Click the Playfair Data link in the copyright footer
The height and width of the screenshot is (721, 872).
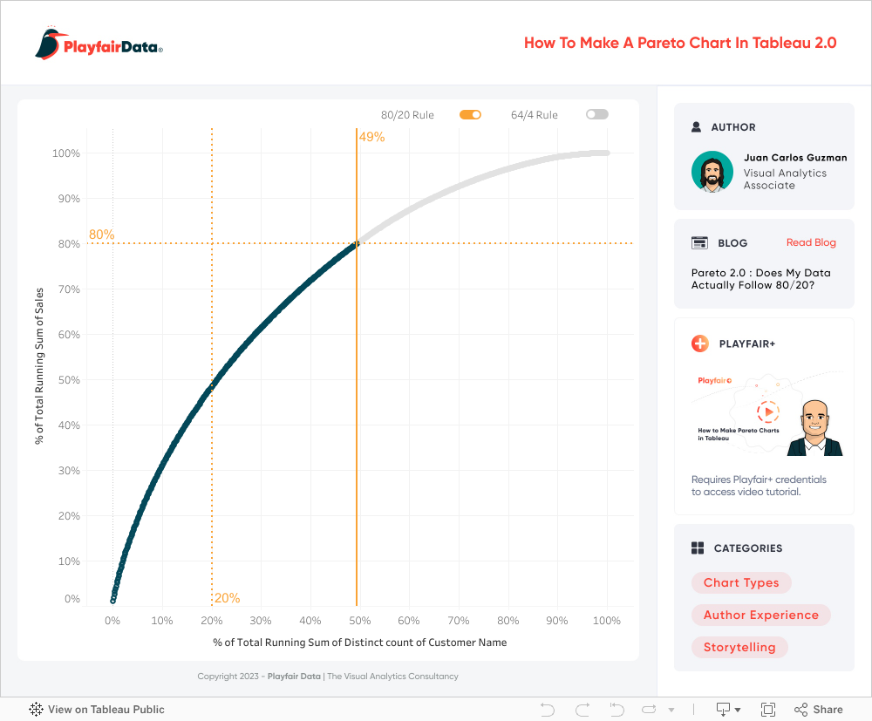click(x=295, y=676)
